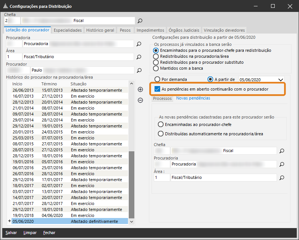
Task: Open lookup for Área Fiscal/Tributário on left panel
Action: [139, 57]
